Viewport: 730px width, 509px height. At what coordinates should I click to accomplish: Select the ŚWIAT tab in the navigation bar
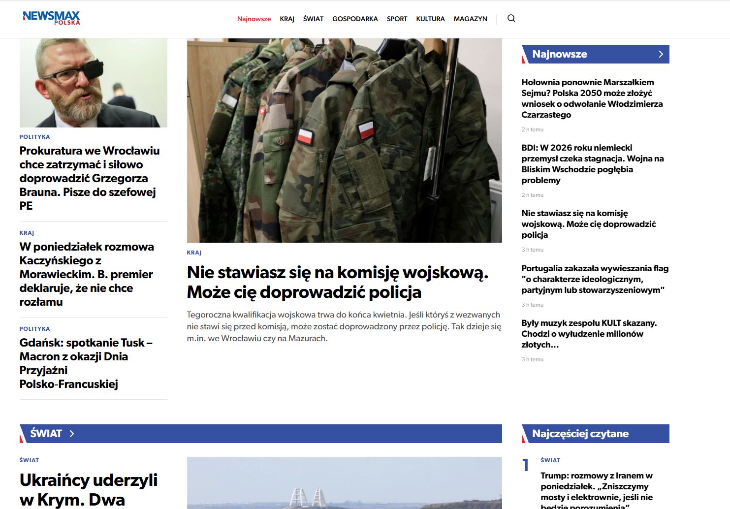coord(314,19)
